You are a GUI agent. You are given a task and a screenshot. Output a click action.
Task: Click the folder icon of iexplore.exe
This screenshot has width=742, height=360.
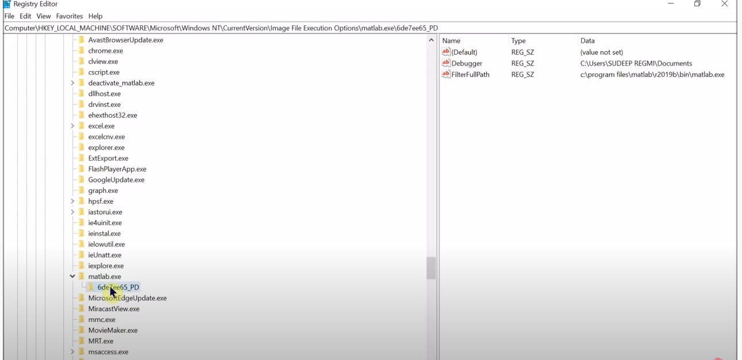(x=81, y=266)
